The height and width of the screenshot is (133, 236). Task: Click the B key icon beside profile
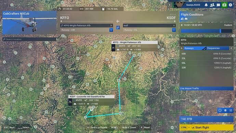170,5
